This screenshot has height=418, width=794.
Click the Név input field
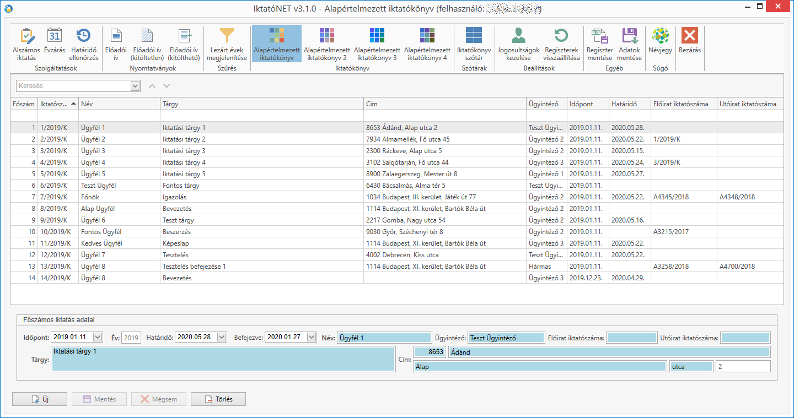point(384,338)
